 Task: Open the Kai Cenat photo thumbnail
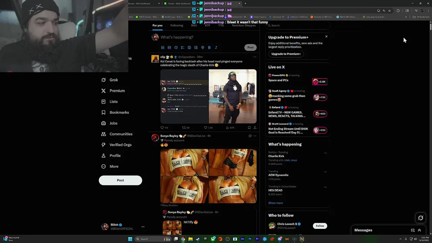point(233,97)
